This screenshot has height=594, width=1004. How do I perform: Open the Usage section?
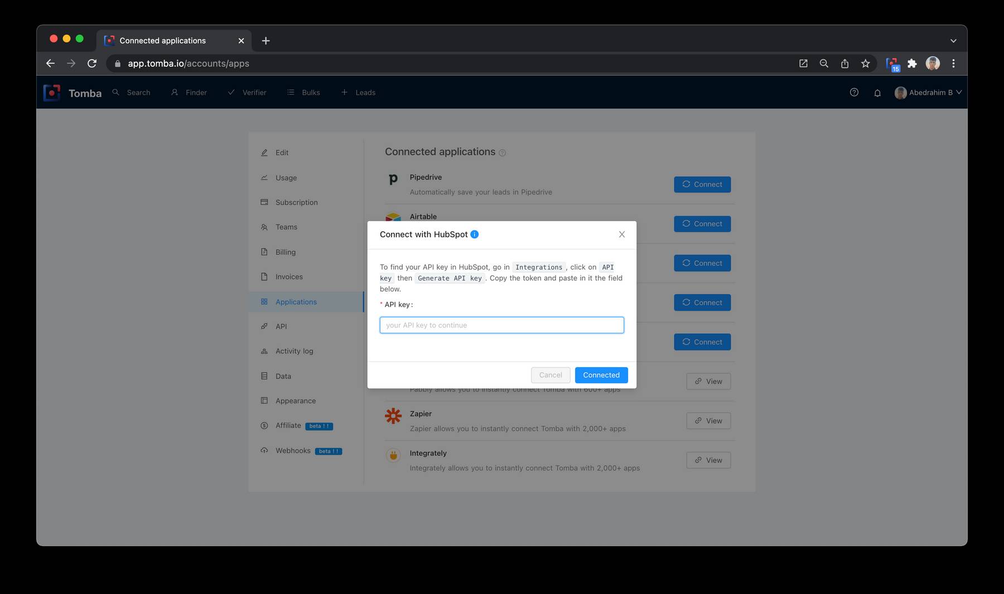(x=306, y=178)
